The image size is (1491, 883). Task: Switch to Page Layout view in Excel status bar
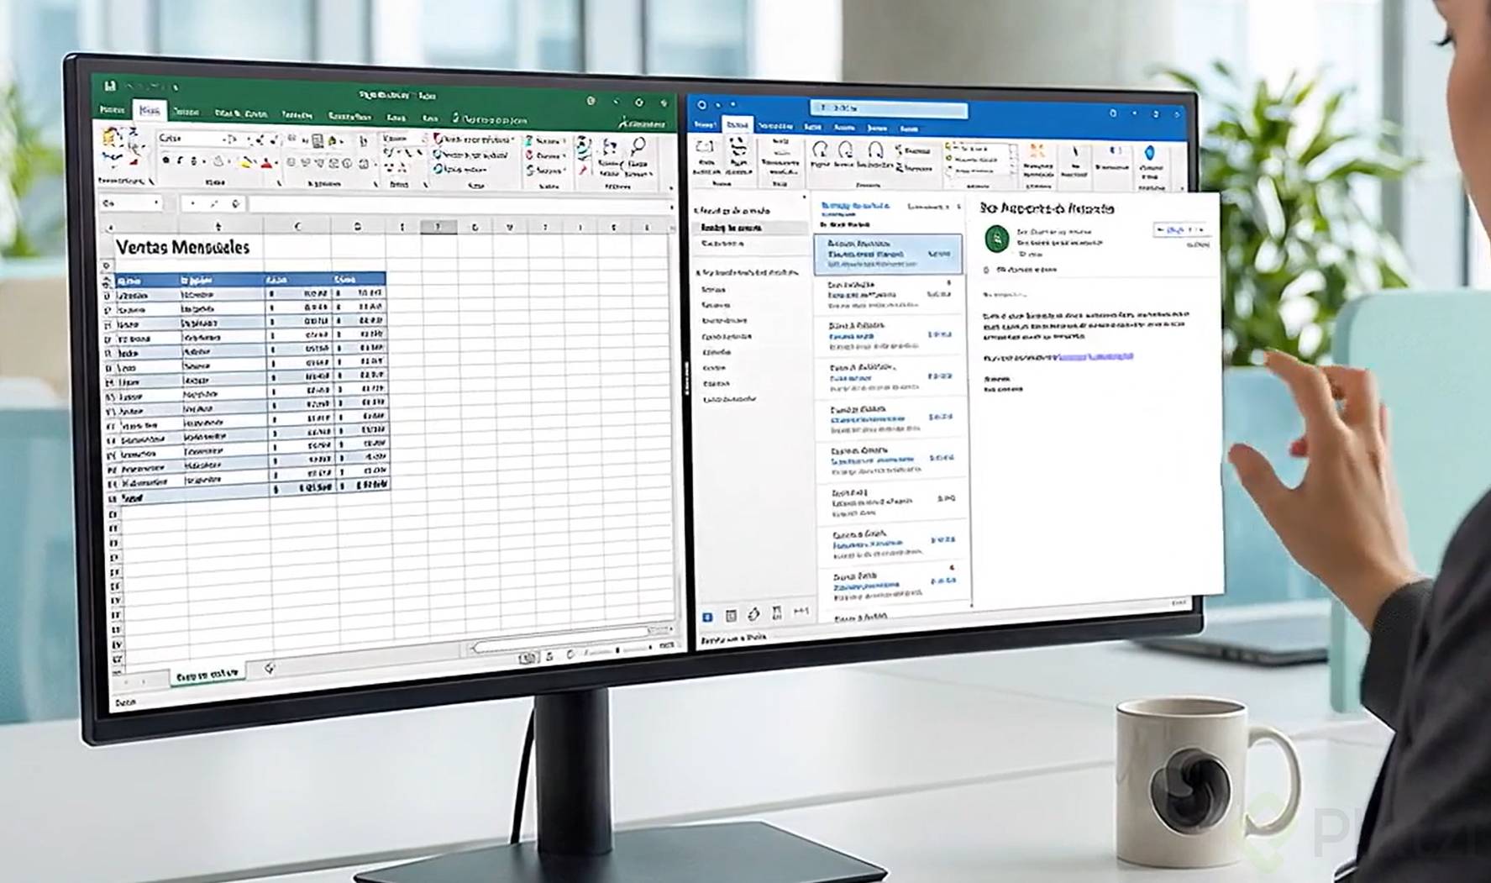[x=549, y=656]
